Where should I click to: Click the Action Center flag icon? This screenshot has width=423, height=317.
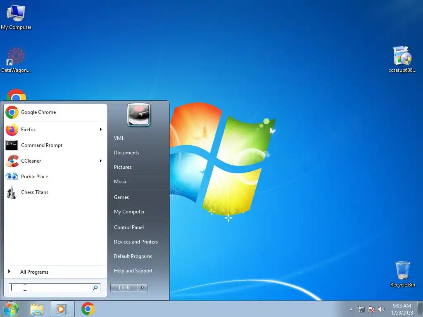click(371, 309)
